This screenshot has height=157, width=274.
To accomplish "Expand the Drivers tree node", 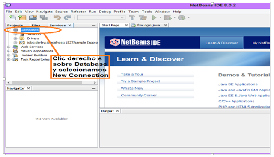I will (15, 38).
